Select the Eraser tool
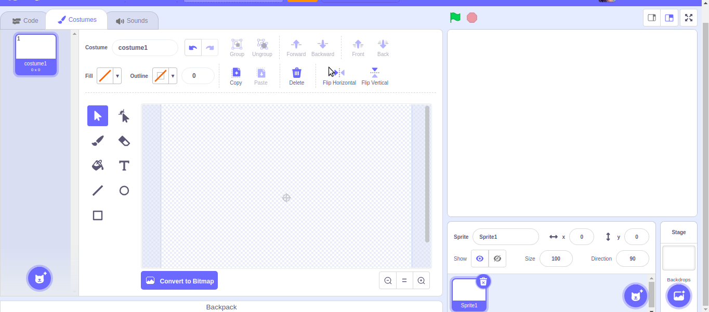 pos(124,141)
